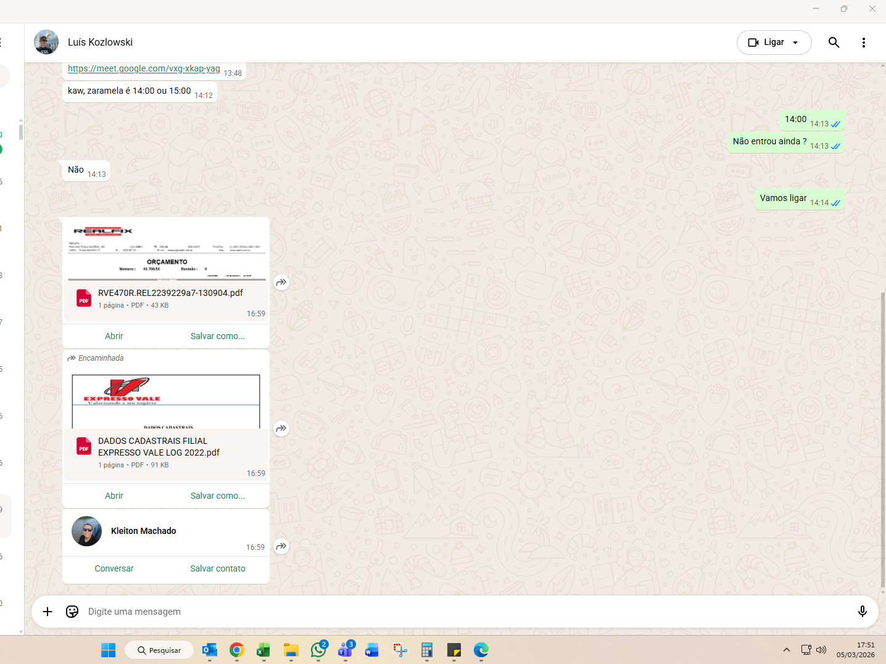Forward the RVE470R PDF message
886x664 pixels.
pos(281,282)
